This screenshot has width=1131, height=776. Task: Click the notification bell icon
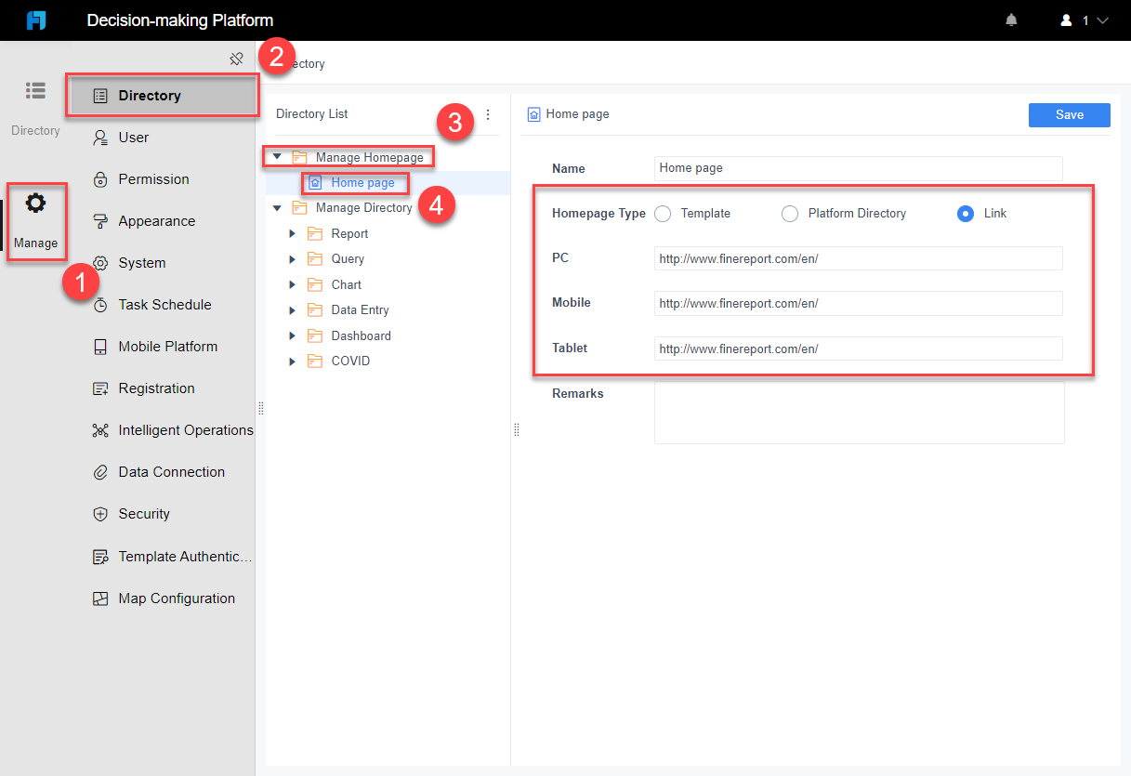click(1011, 19)
